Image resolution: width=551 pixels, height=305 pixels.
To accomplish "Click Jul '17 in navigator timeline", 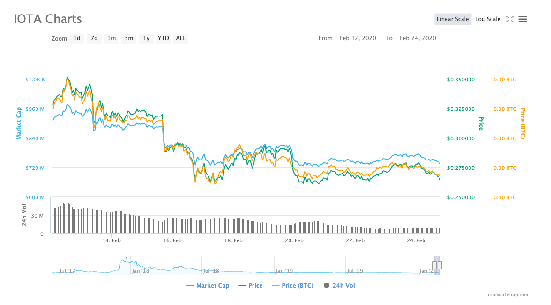I will [67, 271].
